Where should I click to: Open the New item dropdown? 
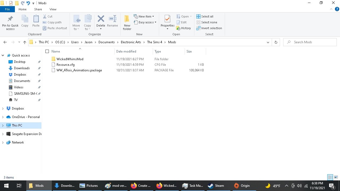coord(144,16)
